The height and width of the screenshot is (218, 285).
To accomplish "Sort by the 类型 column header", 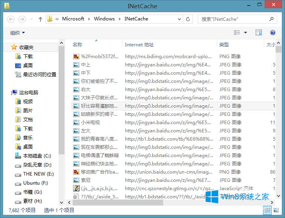I will 224,45.
